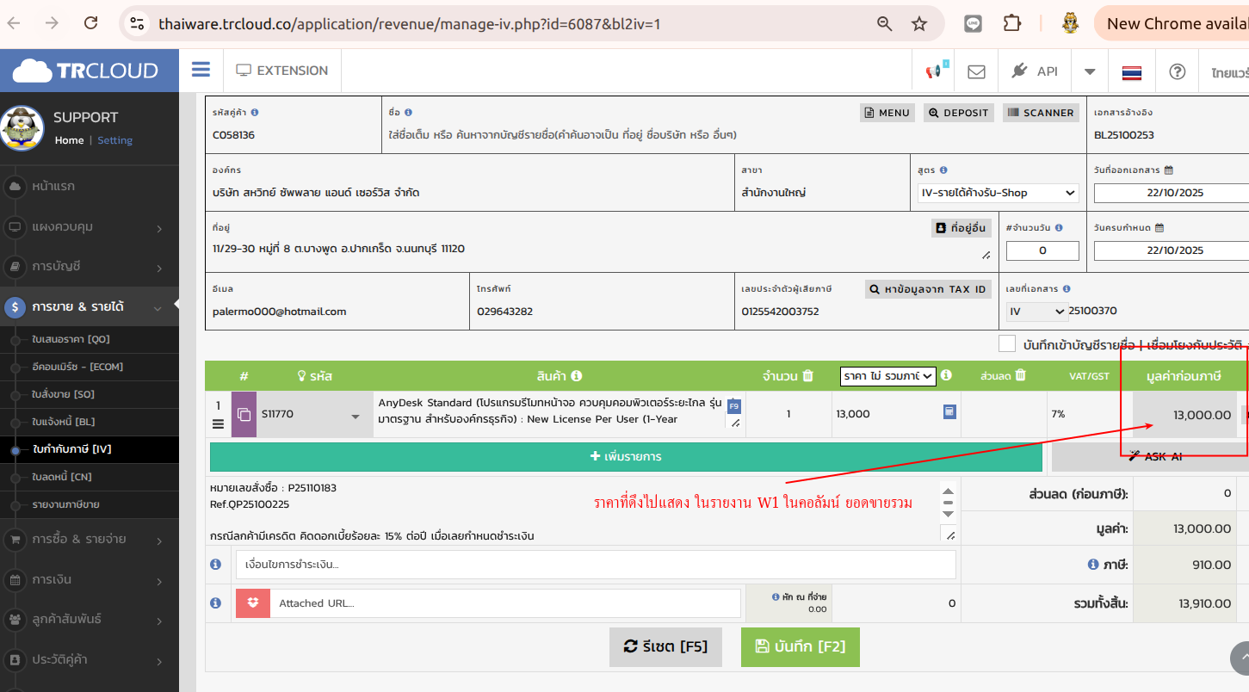Screen dimensions: 1249x692
Task: Open the announcements megaphone icon
Action: tap(933, 71)
